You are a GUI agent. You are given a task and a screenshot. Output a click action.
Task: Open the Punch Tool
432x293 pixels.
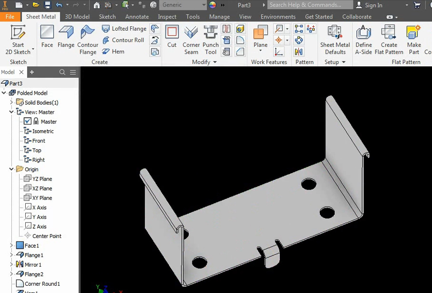tap(210, 40)
